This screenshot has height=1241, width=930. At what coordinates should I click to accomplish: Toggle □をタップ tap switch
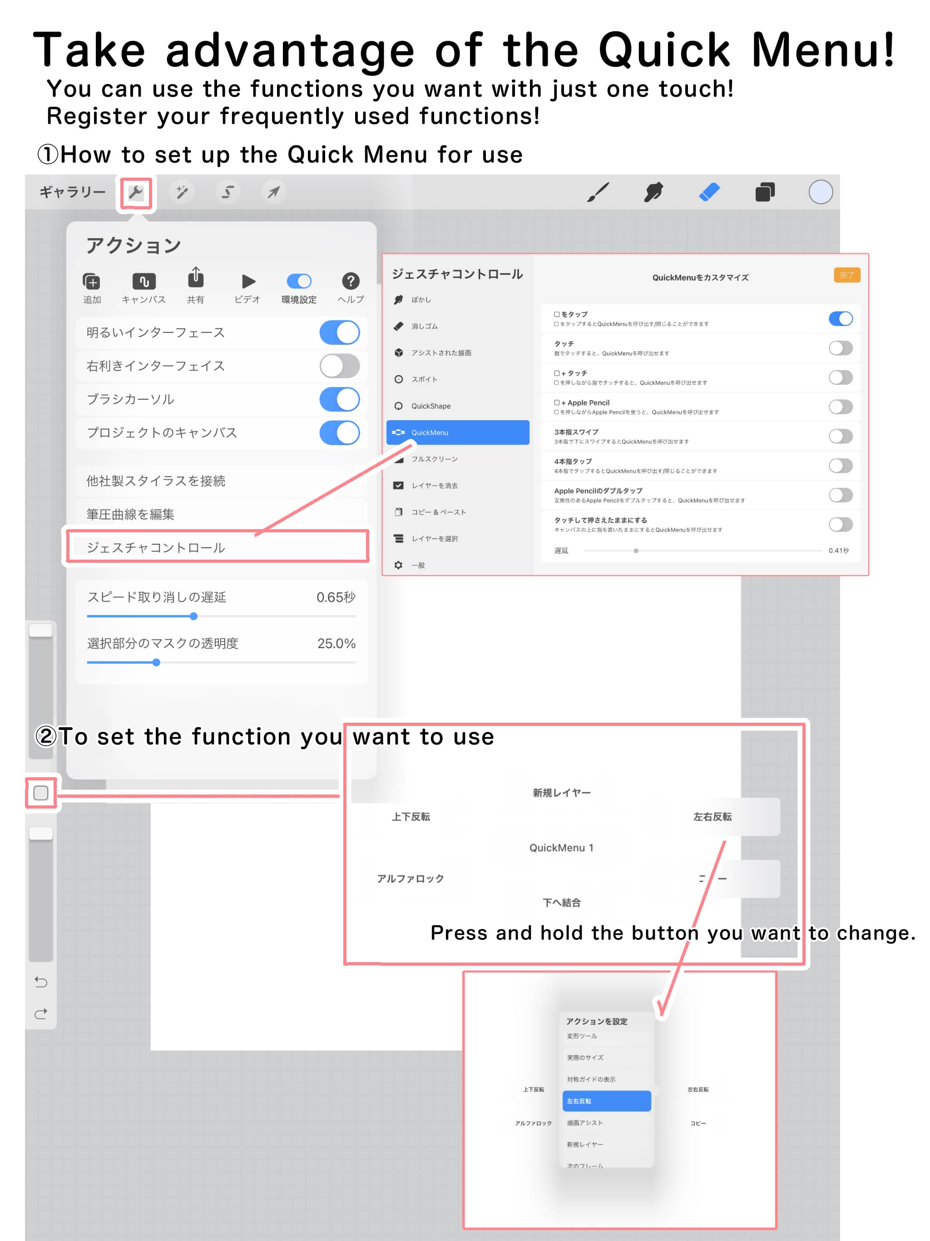840,319
